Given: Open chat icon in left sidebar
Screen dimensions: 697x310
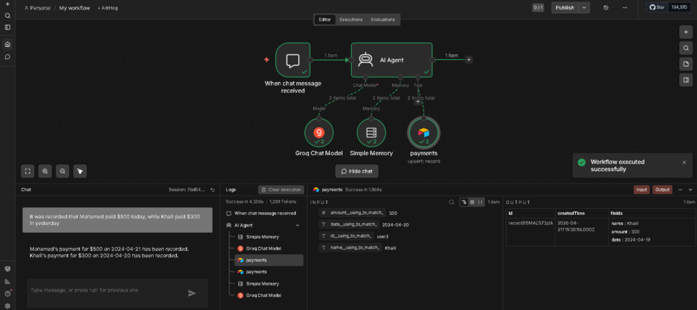Looking at the screenshot, I should 7,57.
